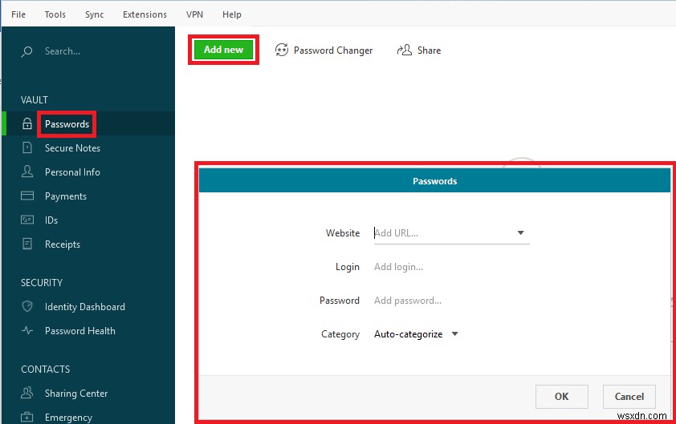Open Payments in the sidebar
This screenshot has height=424, width=676.
66,196
